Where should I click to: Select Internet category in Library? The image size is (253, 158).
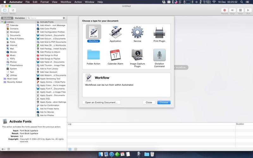point(13,45)
